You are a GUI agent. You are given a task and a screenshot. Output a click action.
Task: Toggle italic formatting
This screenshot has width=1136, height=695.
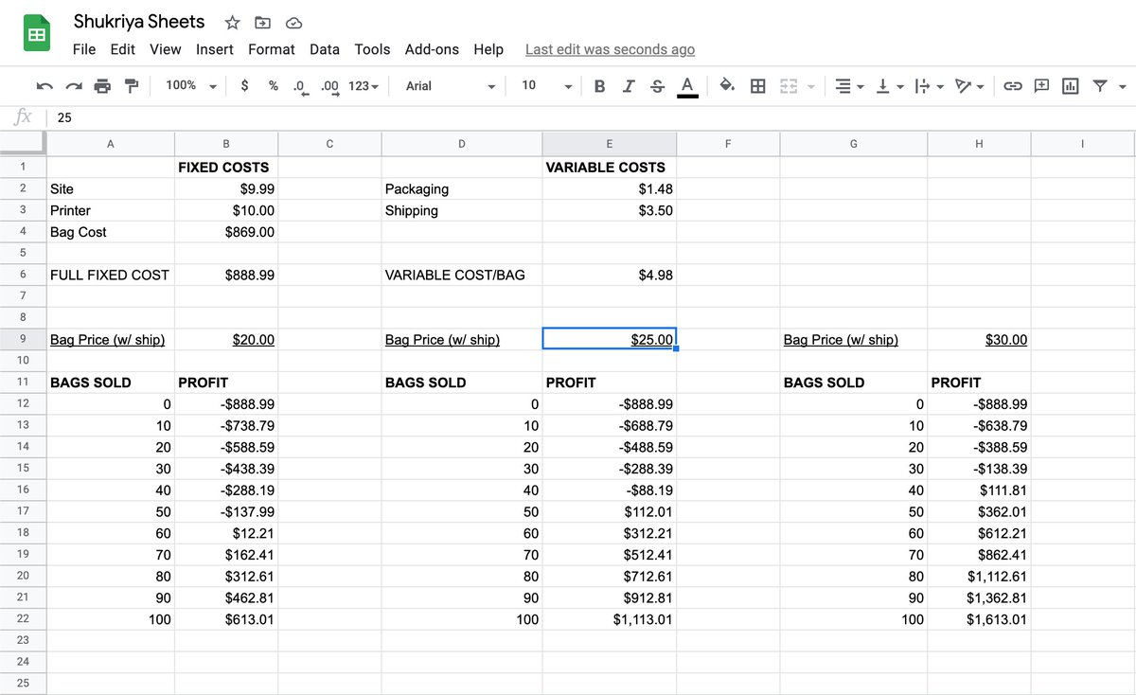628,85
